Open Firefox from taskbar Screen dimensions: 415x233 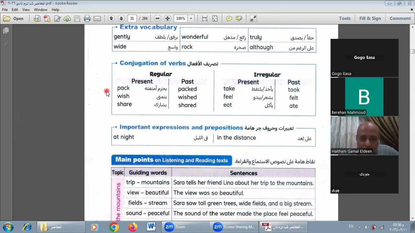coord(132,227)
